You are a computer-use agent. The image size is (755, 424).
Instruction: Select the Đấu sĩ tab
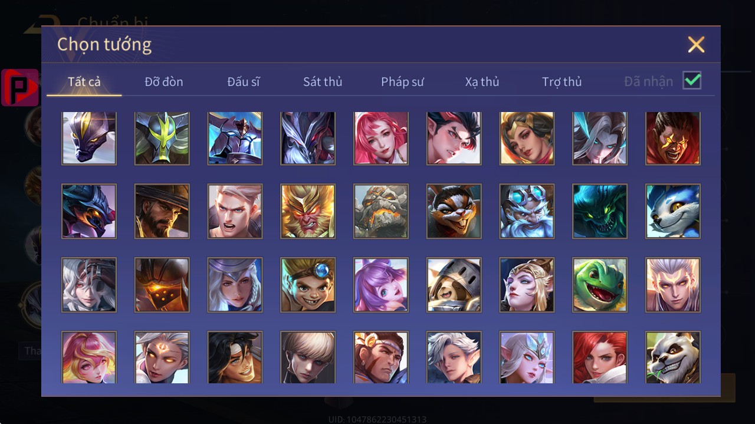pyautogui.click(x=244, y=82)
